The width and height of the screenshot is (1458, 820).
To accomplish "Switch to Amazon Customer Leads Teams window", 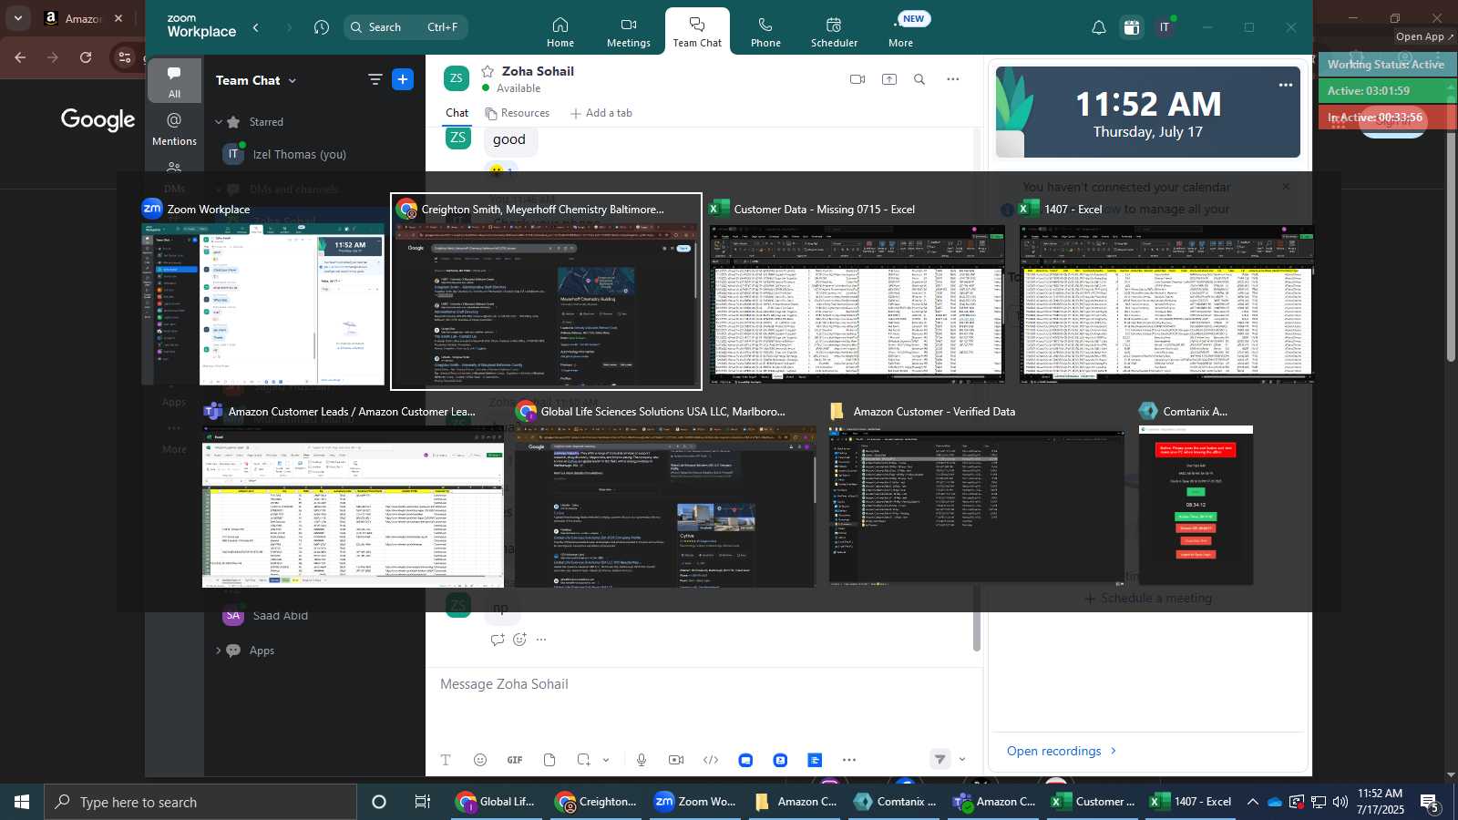I will 353,494.
